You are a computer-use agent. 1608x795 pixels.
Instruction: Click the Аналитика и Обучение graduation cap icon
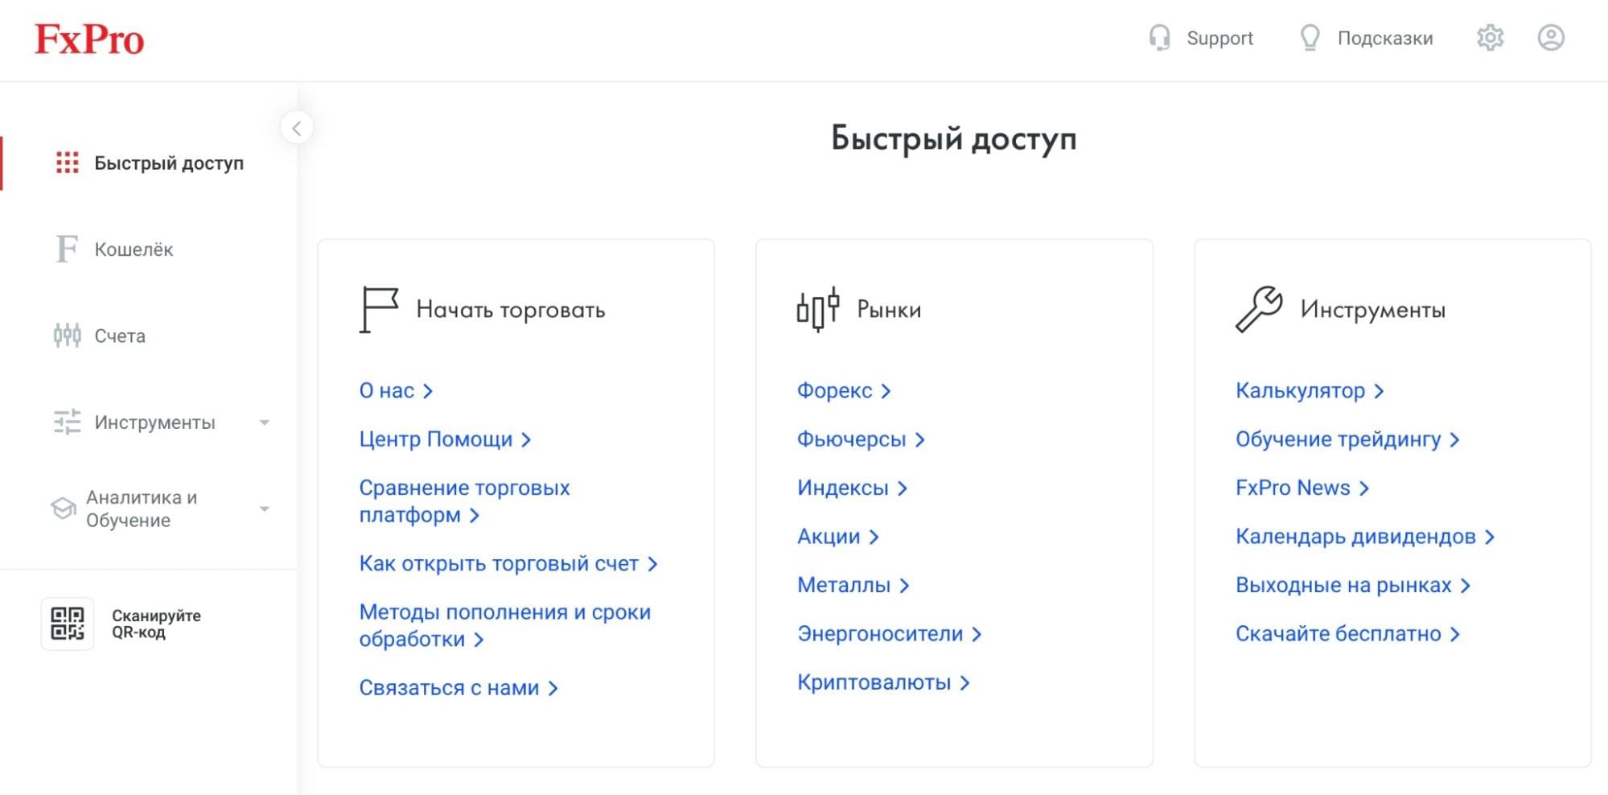[63, 509]
